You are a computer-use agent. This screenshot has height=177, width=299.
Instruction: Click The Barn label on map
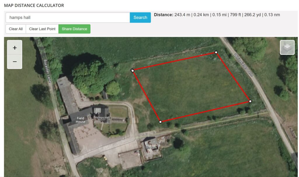point(151,147)
